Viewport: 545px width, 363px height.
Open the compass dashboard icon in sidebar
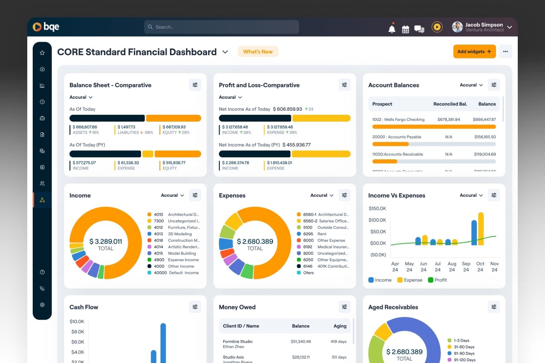(x=42, y=69)
